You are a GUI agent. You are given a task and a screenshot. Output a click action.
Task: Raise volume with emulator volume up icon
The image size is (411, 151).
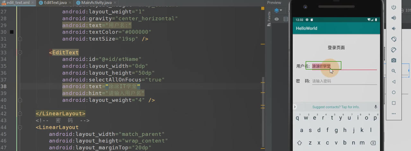pyautogui.click(x=394, y=18)
